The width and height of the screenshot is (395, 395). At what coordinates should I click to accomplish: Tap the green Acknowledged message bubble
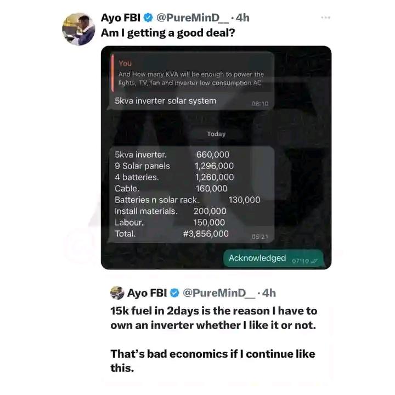tap(273, 258)
